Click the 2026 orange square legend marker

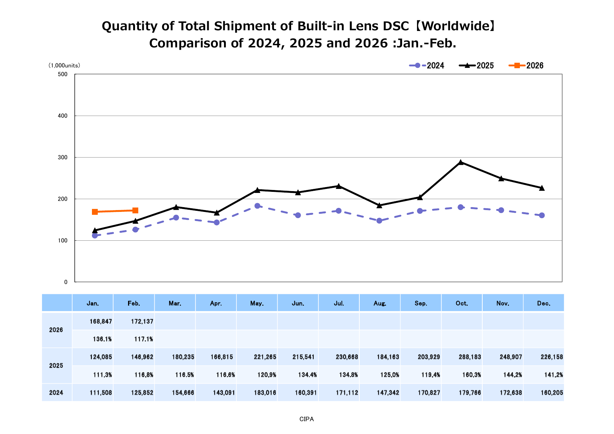coord(517,66)
